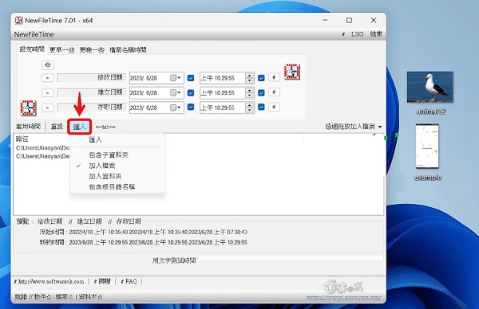Click the 路徑 column header
The image size is (479, 309).
click(22, 139)
